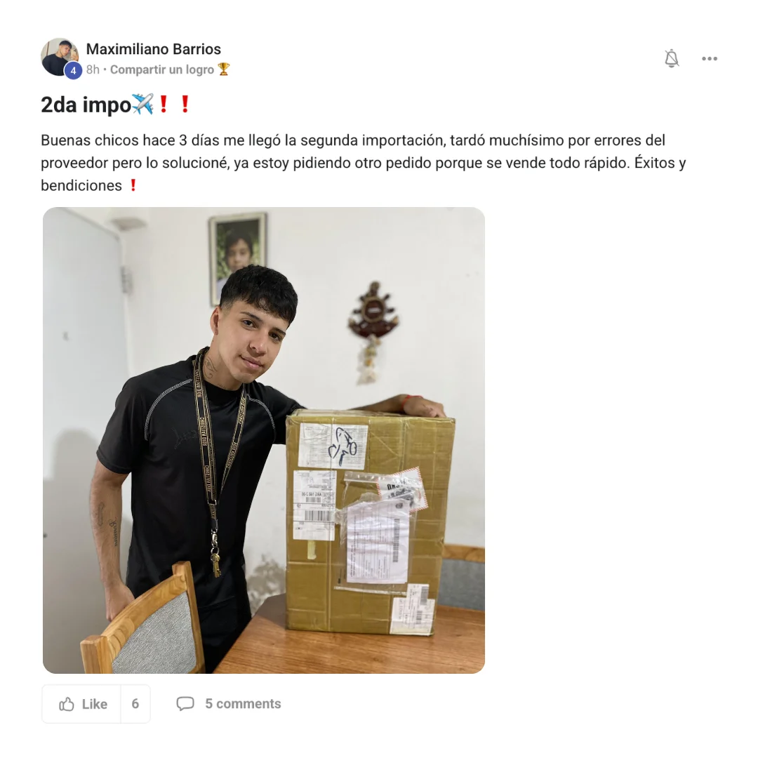
Task: Open the post title 2da impo
Action: click(86, 105)
